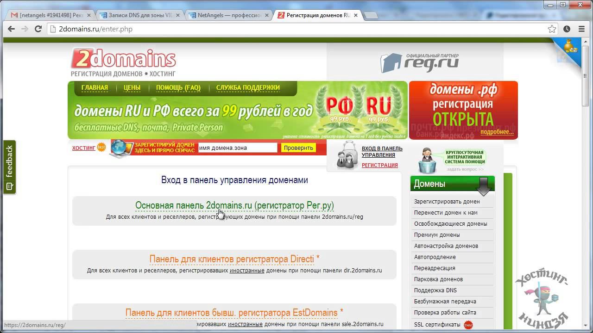Select Переадресация in sidebar
The width and height of the screenshot is (593, 333).
(435, 268)
